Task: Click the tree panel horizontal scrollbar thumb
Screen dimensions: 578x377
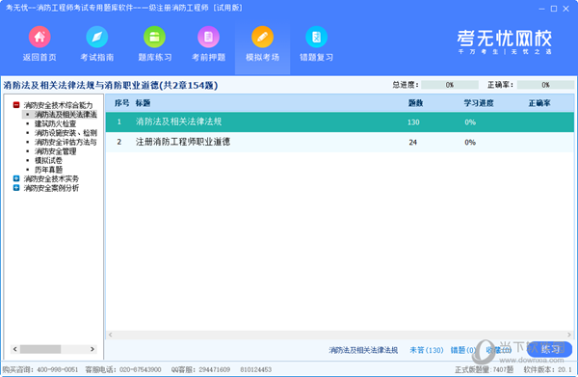Action: 40,349
